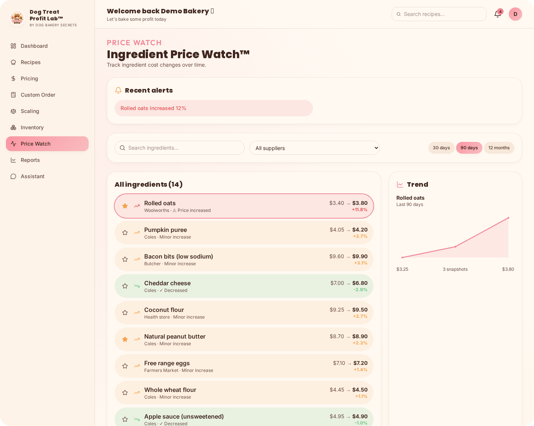Click the Pricing dollar sign icon
This screenshot has height=426, width=534.
[13, 79]
